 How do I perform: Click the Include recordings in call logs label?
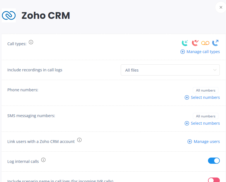click(35, 70)
